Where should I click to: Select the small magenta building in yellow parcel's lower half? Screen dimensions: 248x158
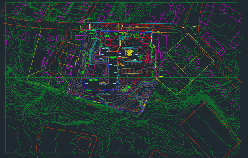point(196,64)
